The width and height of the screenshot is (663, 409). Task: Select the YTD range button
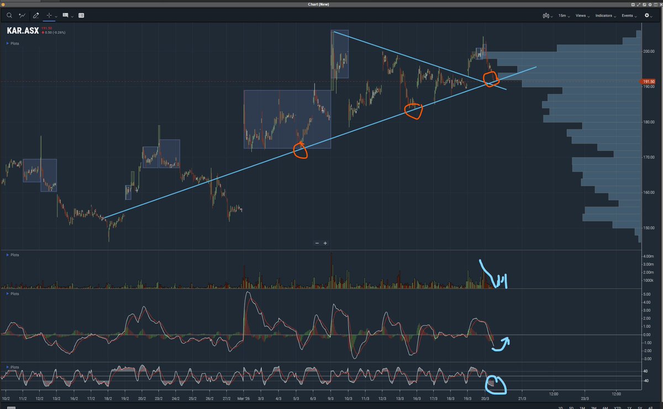coord(618,407)
